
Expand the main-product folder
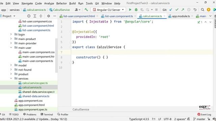[x=11, y=39]
